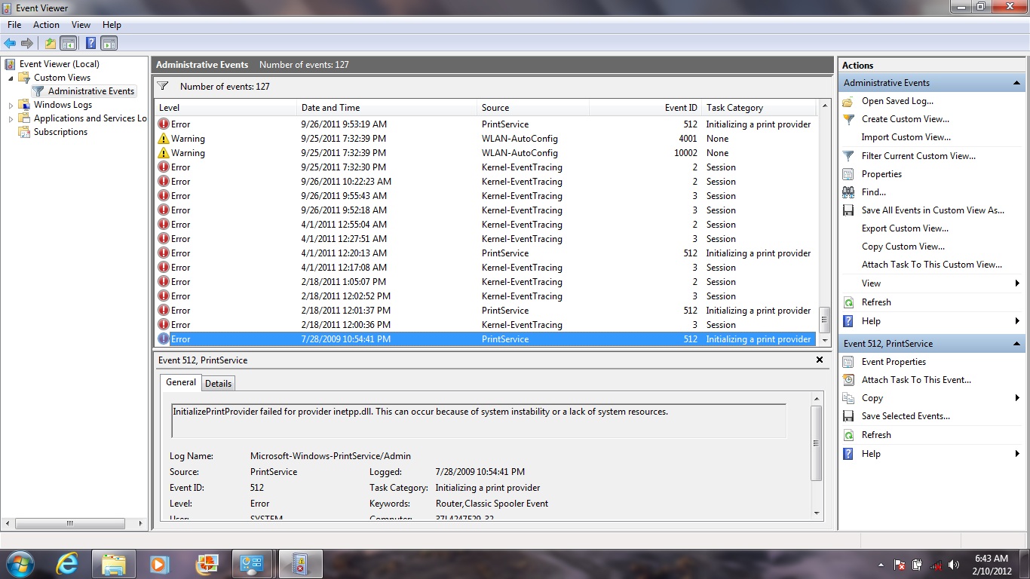
Task: Sort by the Date and Time column header
Action: tap(387, 108)
